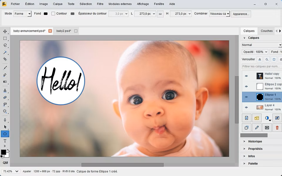Select the Dodge tool sun icon
Screen dimensions: 282x176
[5, 111]
